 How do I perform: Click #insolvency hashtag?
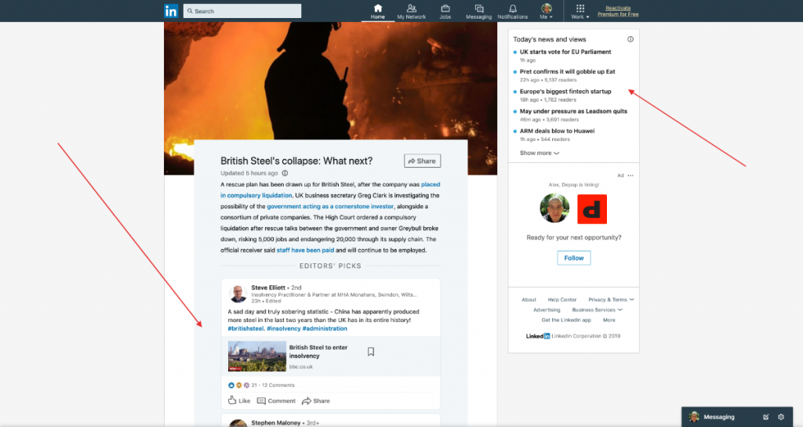pyautogui.click(x=284, y=328)
